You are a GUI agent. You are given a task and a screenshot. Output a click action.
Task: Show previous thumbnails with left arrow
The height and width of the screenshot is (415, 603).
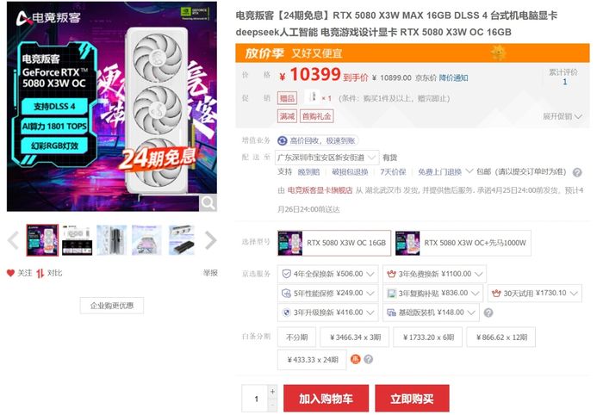click(14, 240)
